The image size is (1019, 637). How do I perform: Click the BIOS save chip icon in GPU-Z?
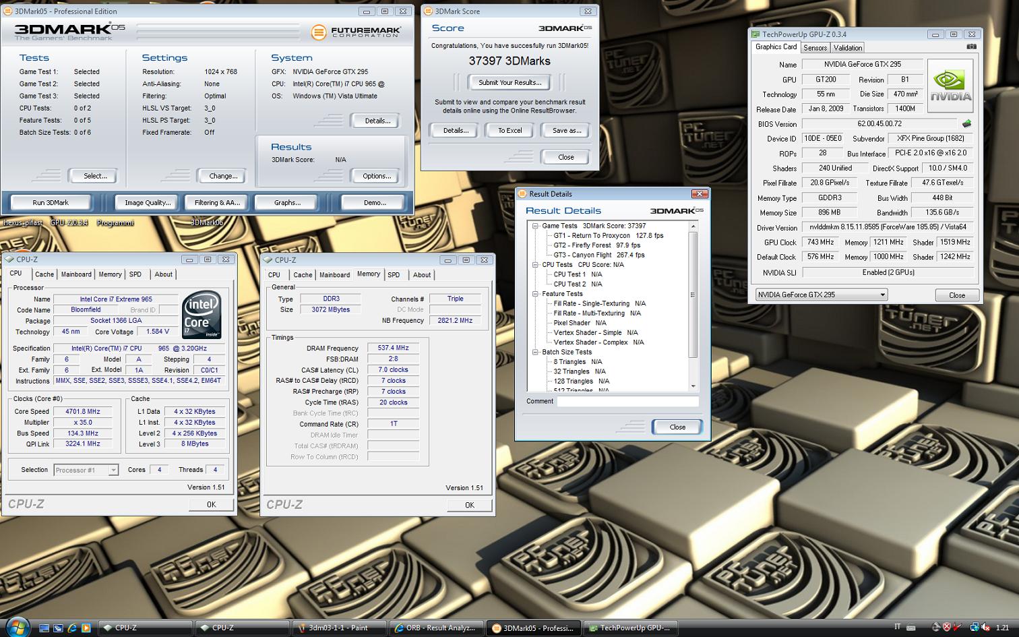[966, 123]
